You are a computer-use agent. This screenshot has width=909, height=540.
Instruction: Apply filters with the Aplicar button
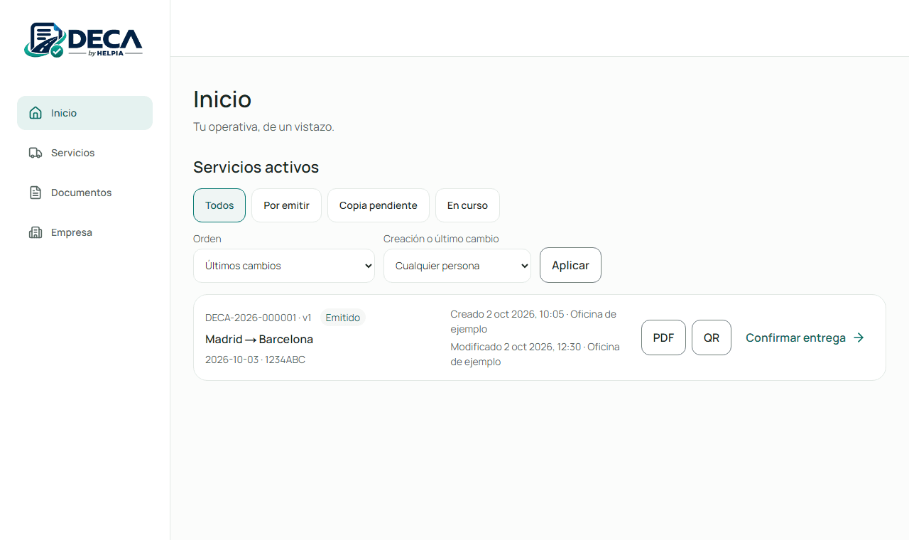[x=570, y=265]
